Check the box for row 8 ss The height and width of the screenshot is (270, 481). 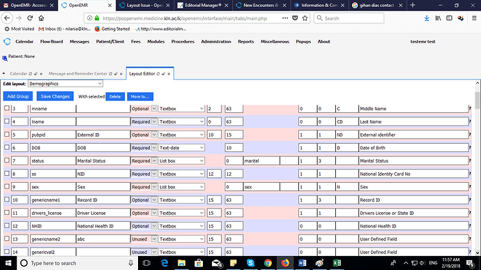[x=7, y=173]
